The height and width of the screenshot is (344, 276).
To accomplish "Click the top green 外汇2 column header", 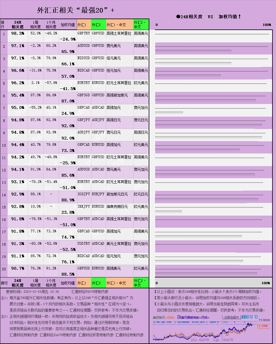I will [x=98, y=24].
